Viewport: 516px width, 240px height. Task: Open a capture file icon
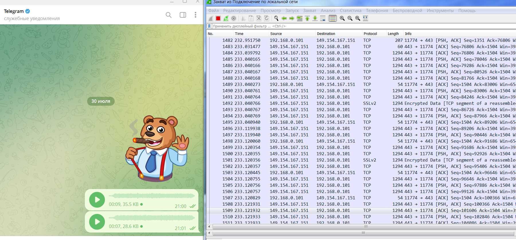[243, 18]
